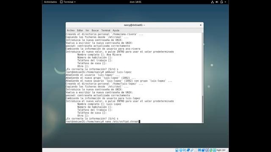Image resolution: width=271 pixels, height=152 pixels.
Task: Expand the system menu arrow in top bar
Action: pos(225,2)
